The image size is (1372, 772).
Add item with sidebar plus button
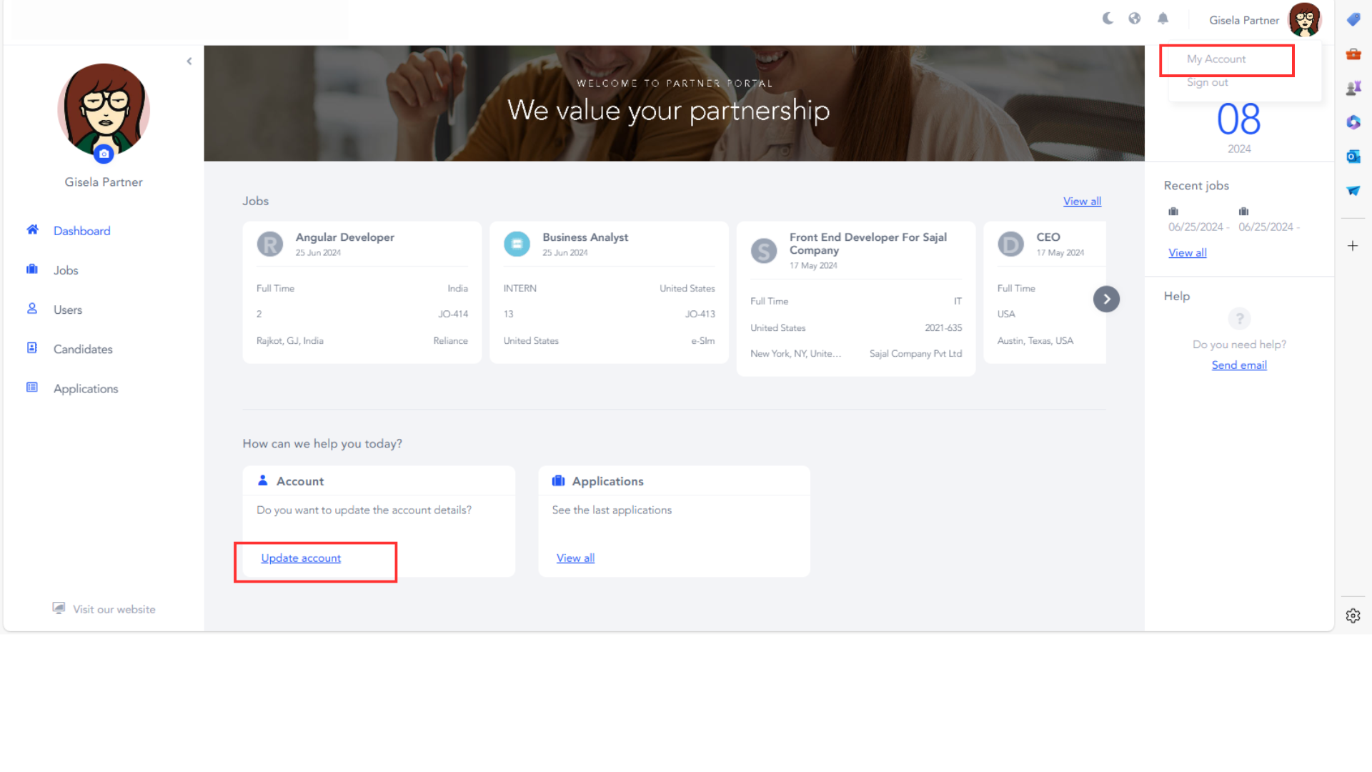[1353, 246]
